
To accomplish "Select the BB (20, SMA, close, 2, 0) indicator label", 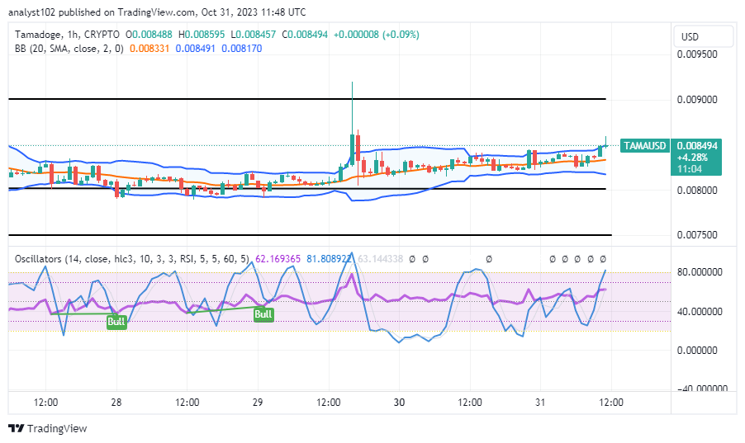I will click(x=69, y=49).
